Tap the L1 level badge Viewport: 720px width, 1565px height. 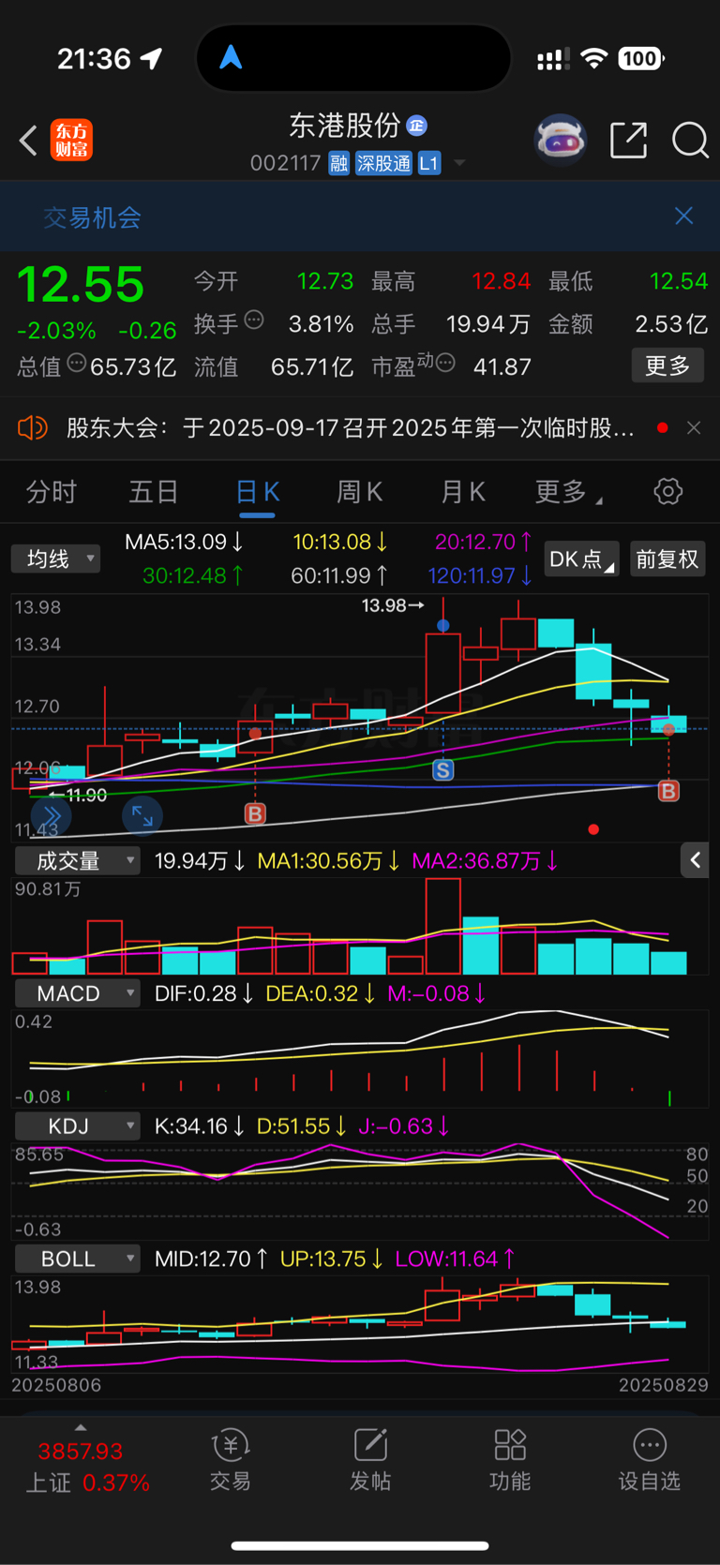coord(428,164)
